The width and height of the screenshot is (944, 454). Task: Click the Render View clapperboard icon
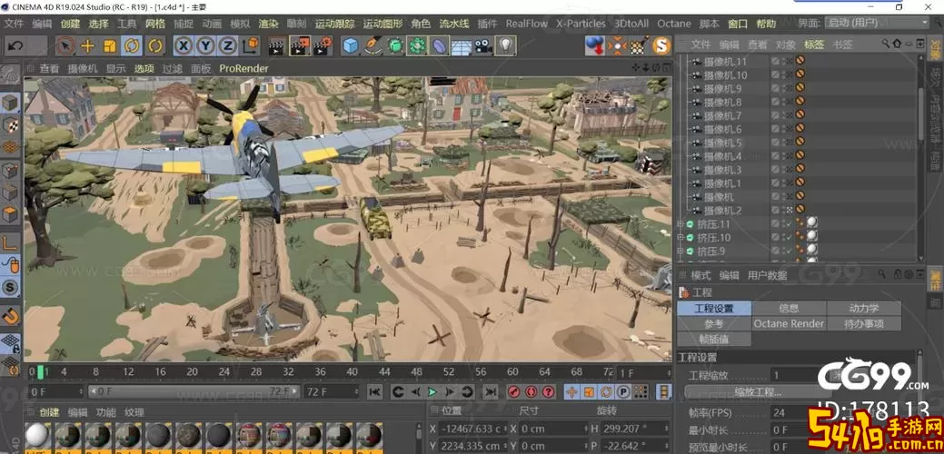(277, 45)
